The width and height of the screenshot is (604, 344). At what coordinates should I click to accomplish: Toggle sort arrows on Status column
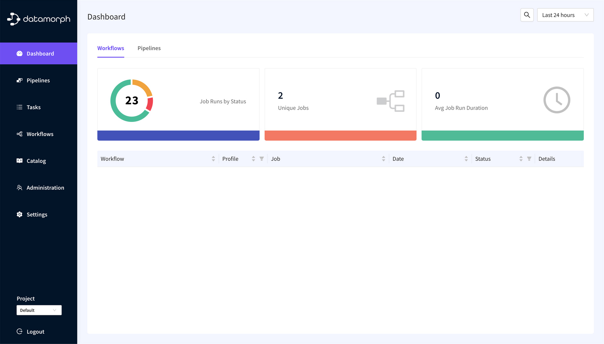pyautogui.click(x=521, y=159)
